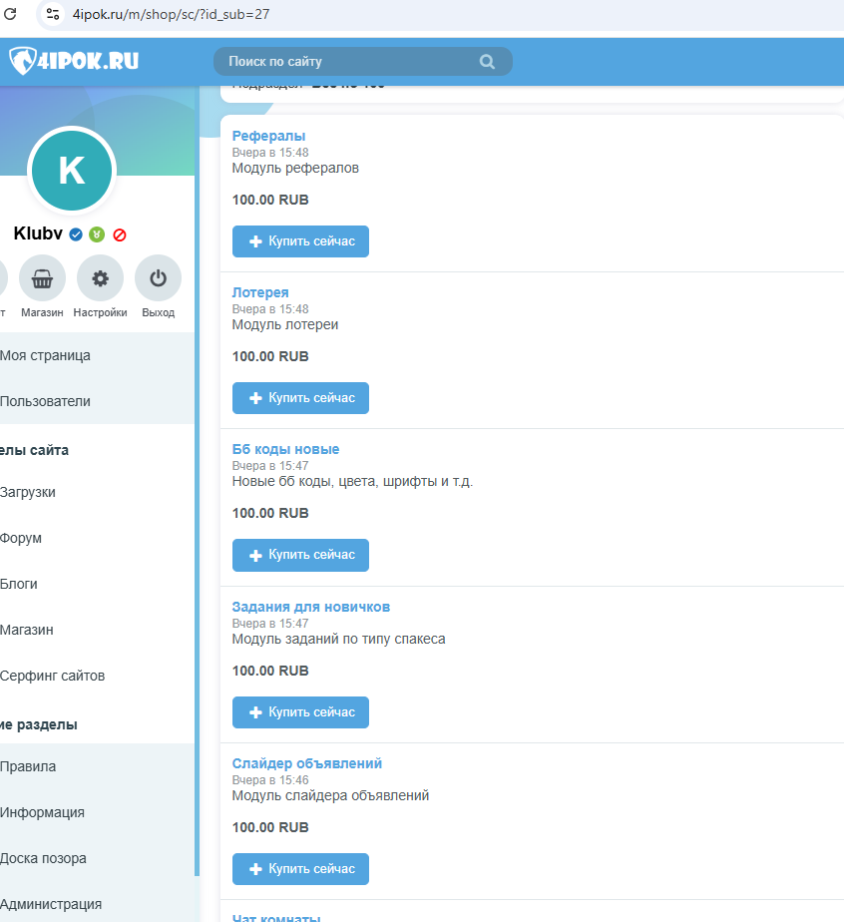Buy the Рефералы module now
Viewport: 844px width, 922px height.
click(300, 241)
